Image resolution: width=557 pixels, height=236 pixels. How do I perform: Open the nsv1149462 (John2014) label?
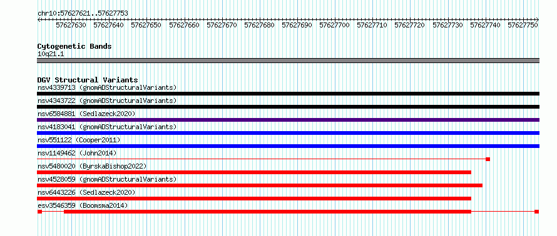coord(77,153)
